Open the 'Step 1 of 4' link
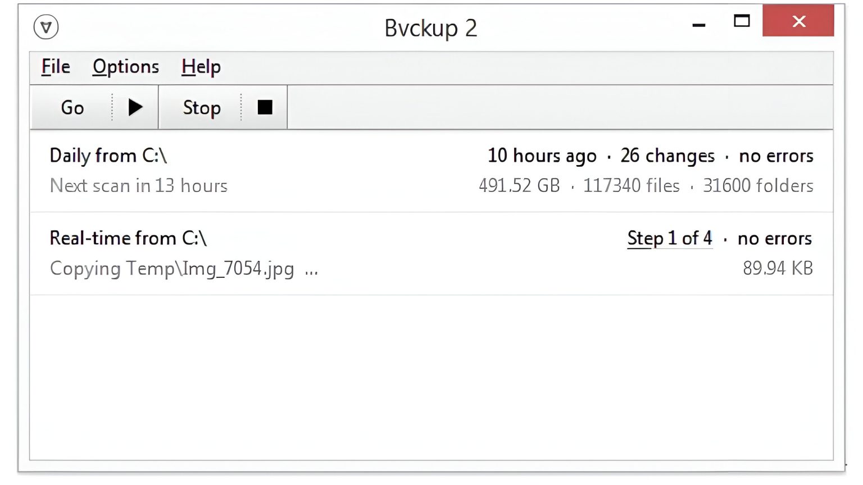Screen dimensions: 863x485 coord(669,239)
